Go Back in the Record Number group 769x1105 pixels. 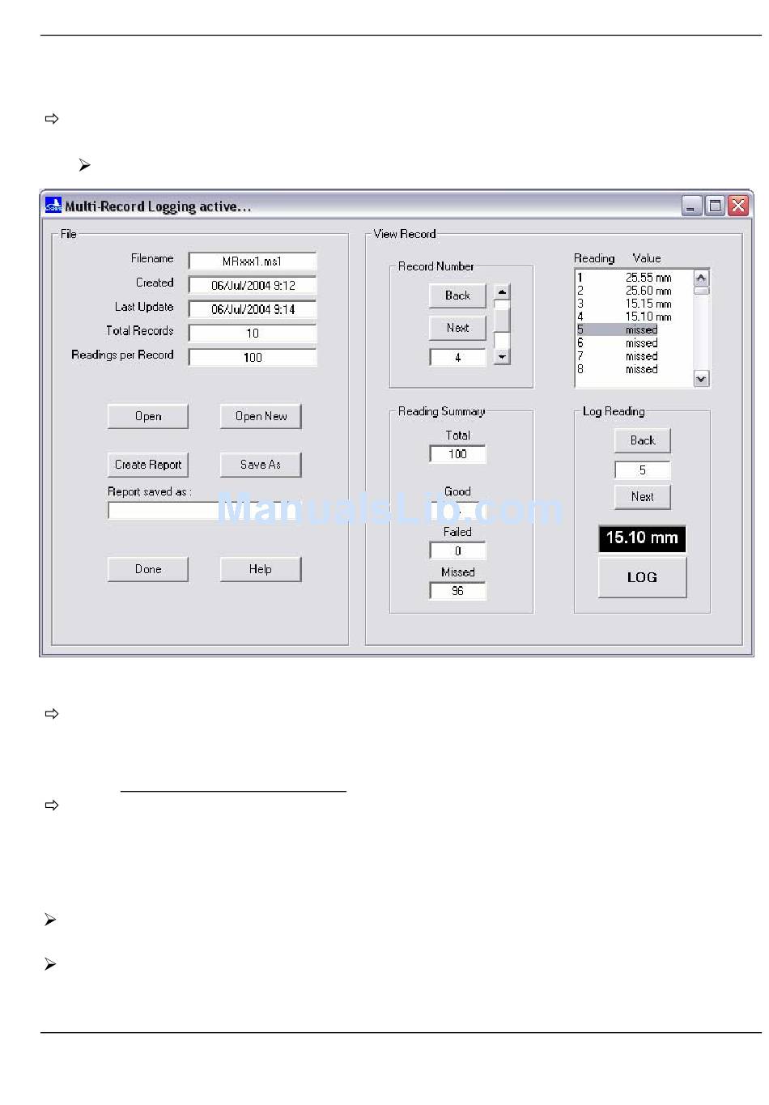coord(457,295)
